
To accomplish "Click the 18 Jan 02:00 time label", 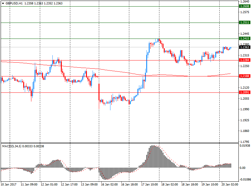I will click(169, 185).
